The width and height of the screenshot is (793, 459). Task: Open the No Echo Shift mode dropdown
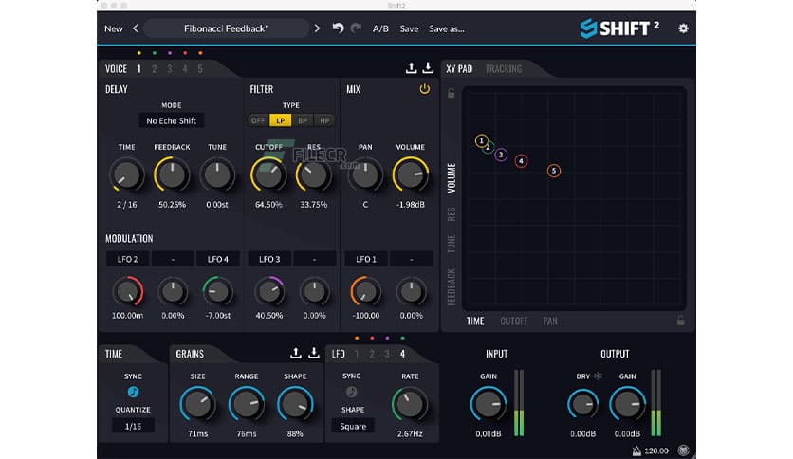click(x=171, y=121)
